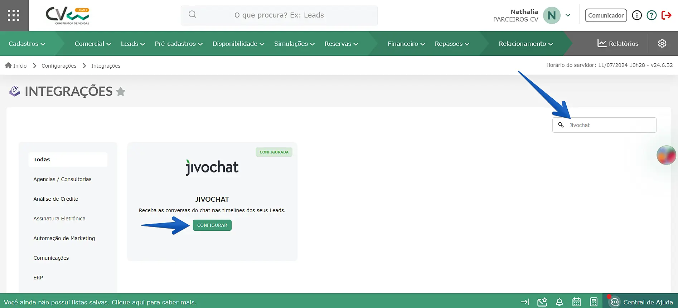The width and height of the screenshot is (678, 308).
Task: Expand the user account dropdown arrow
Action: (x=568, y=15)
